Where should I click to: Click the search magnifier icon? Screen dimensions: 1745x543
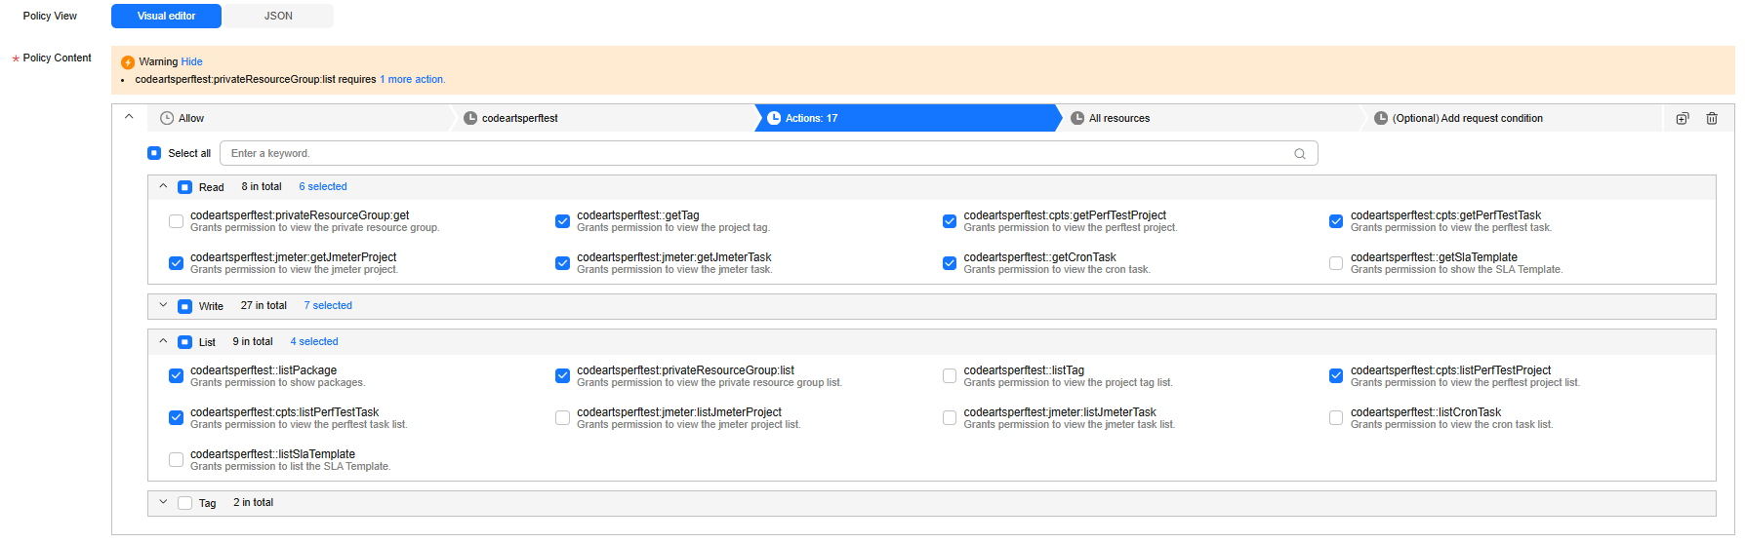coord(1300,153)
